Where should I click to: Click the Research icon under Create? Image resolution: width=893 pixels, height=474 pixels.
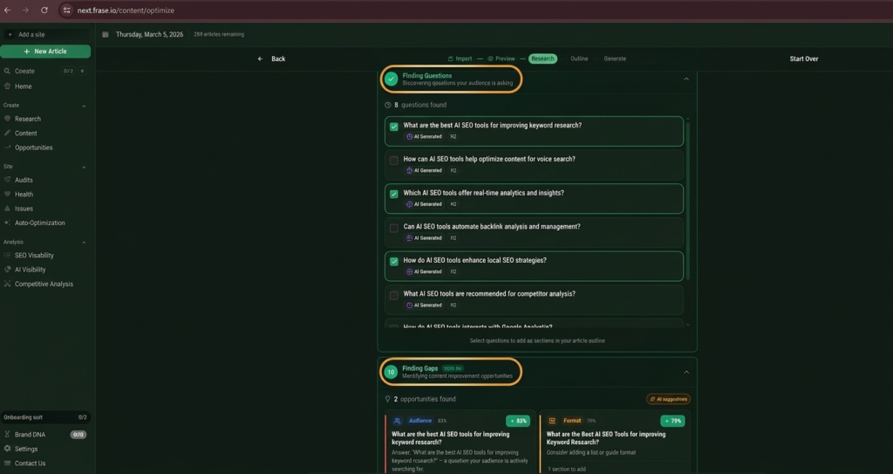[7, 120]
